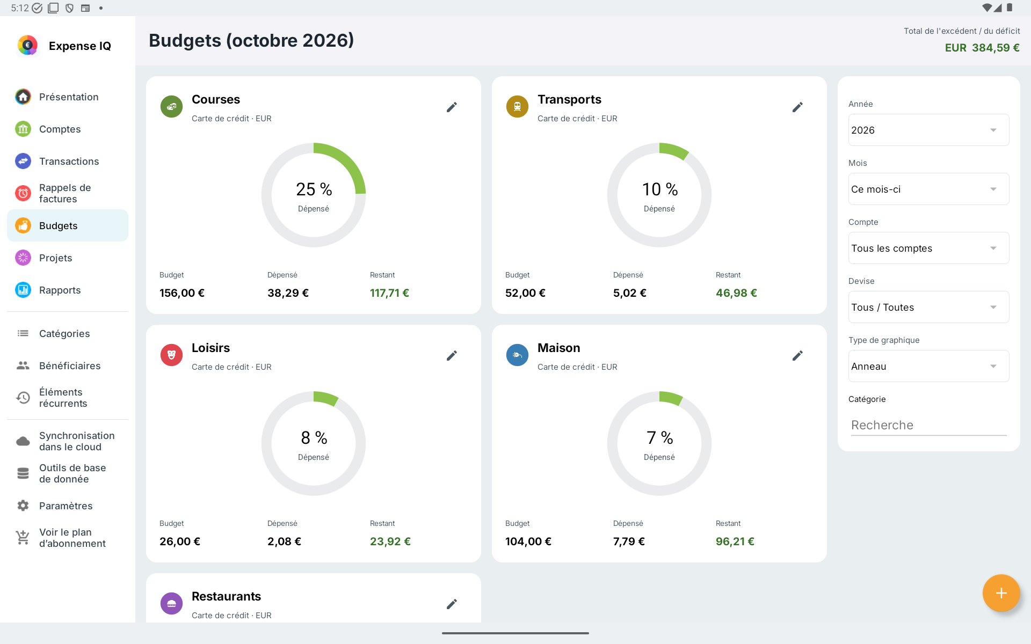This screenshot has width=1031, height=644.
Task: Click the Courses category icon
Action: tap(172, 107)
